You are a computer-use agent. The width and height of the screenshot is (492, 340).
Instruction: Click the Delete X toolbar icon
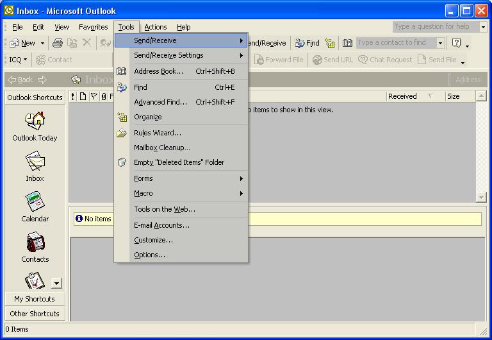tap(87, 42)
